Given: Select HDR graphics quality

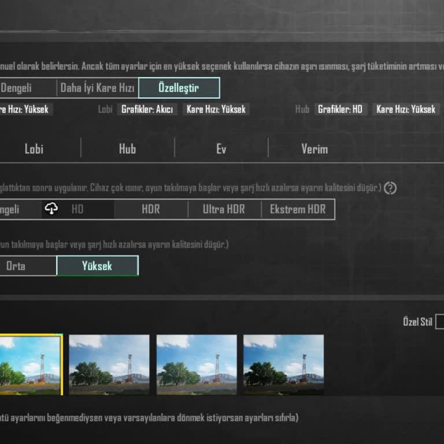Looking at the screenshot, I should pyautogui.click(x=151, y=209).
